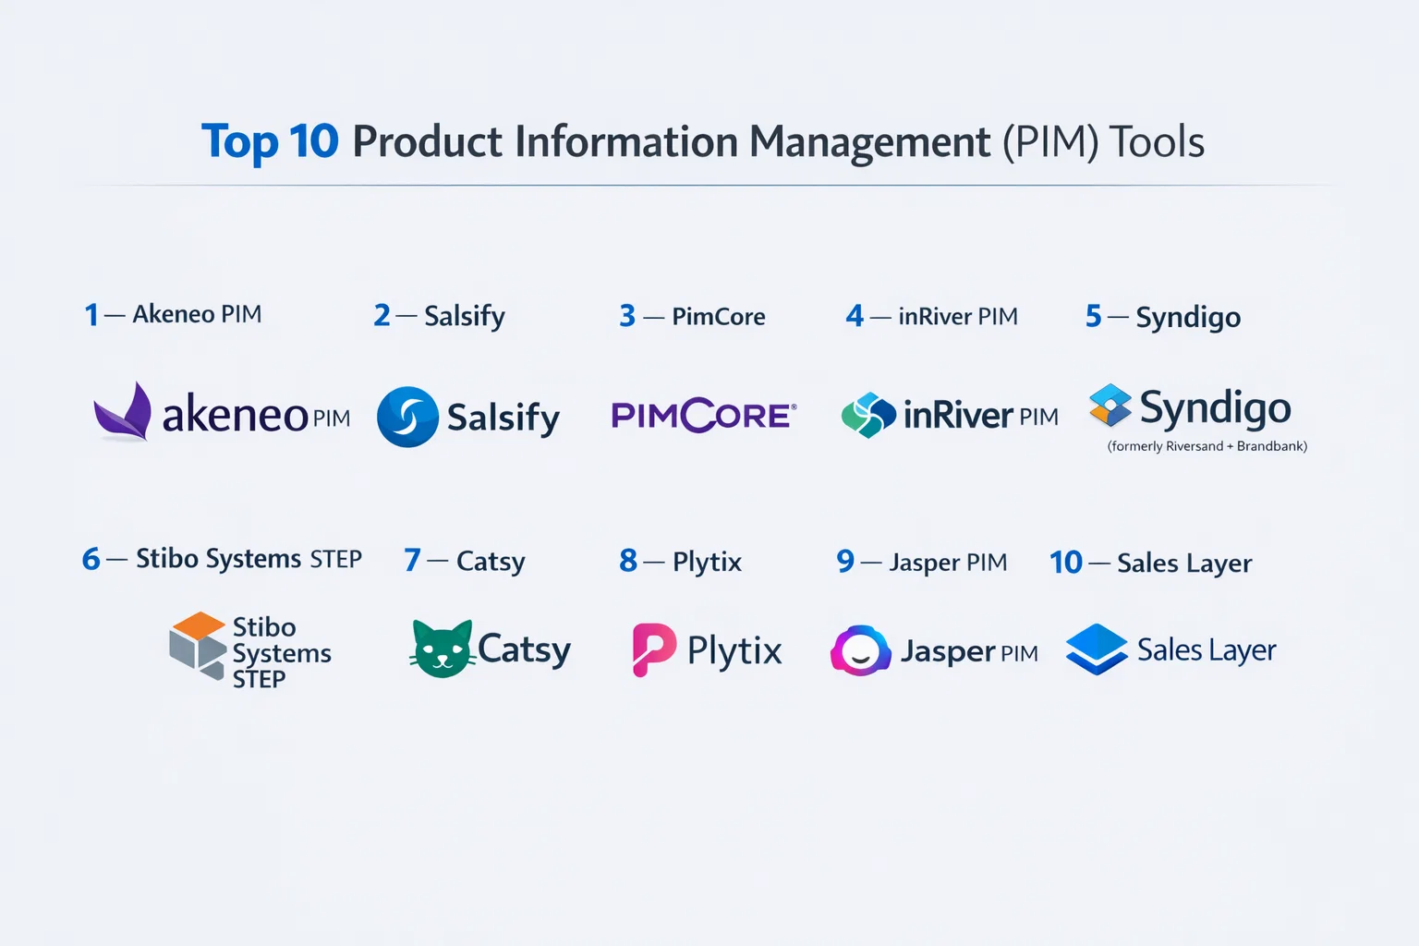Viewport: 1419px width, 946px height.
Task: Click the "2 — Salsify" heading
Action: (440, 316)
